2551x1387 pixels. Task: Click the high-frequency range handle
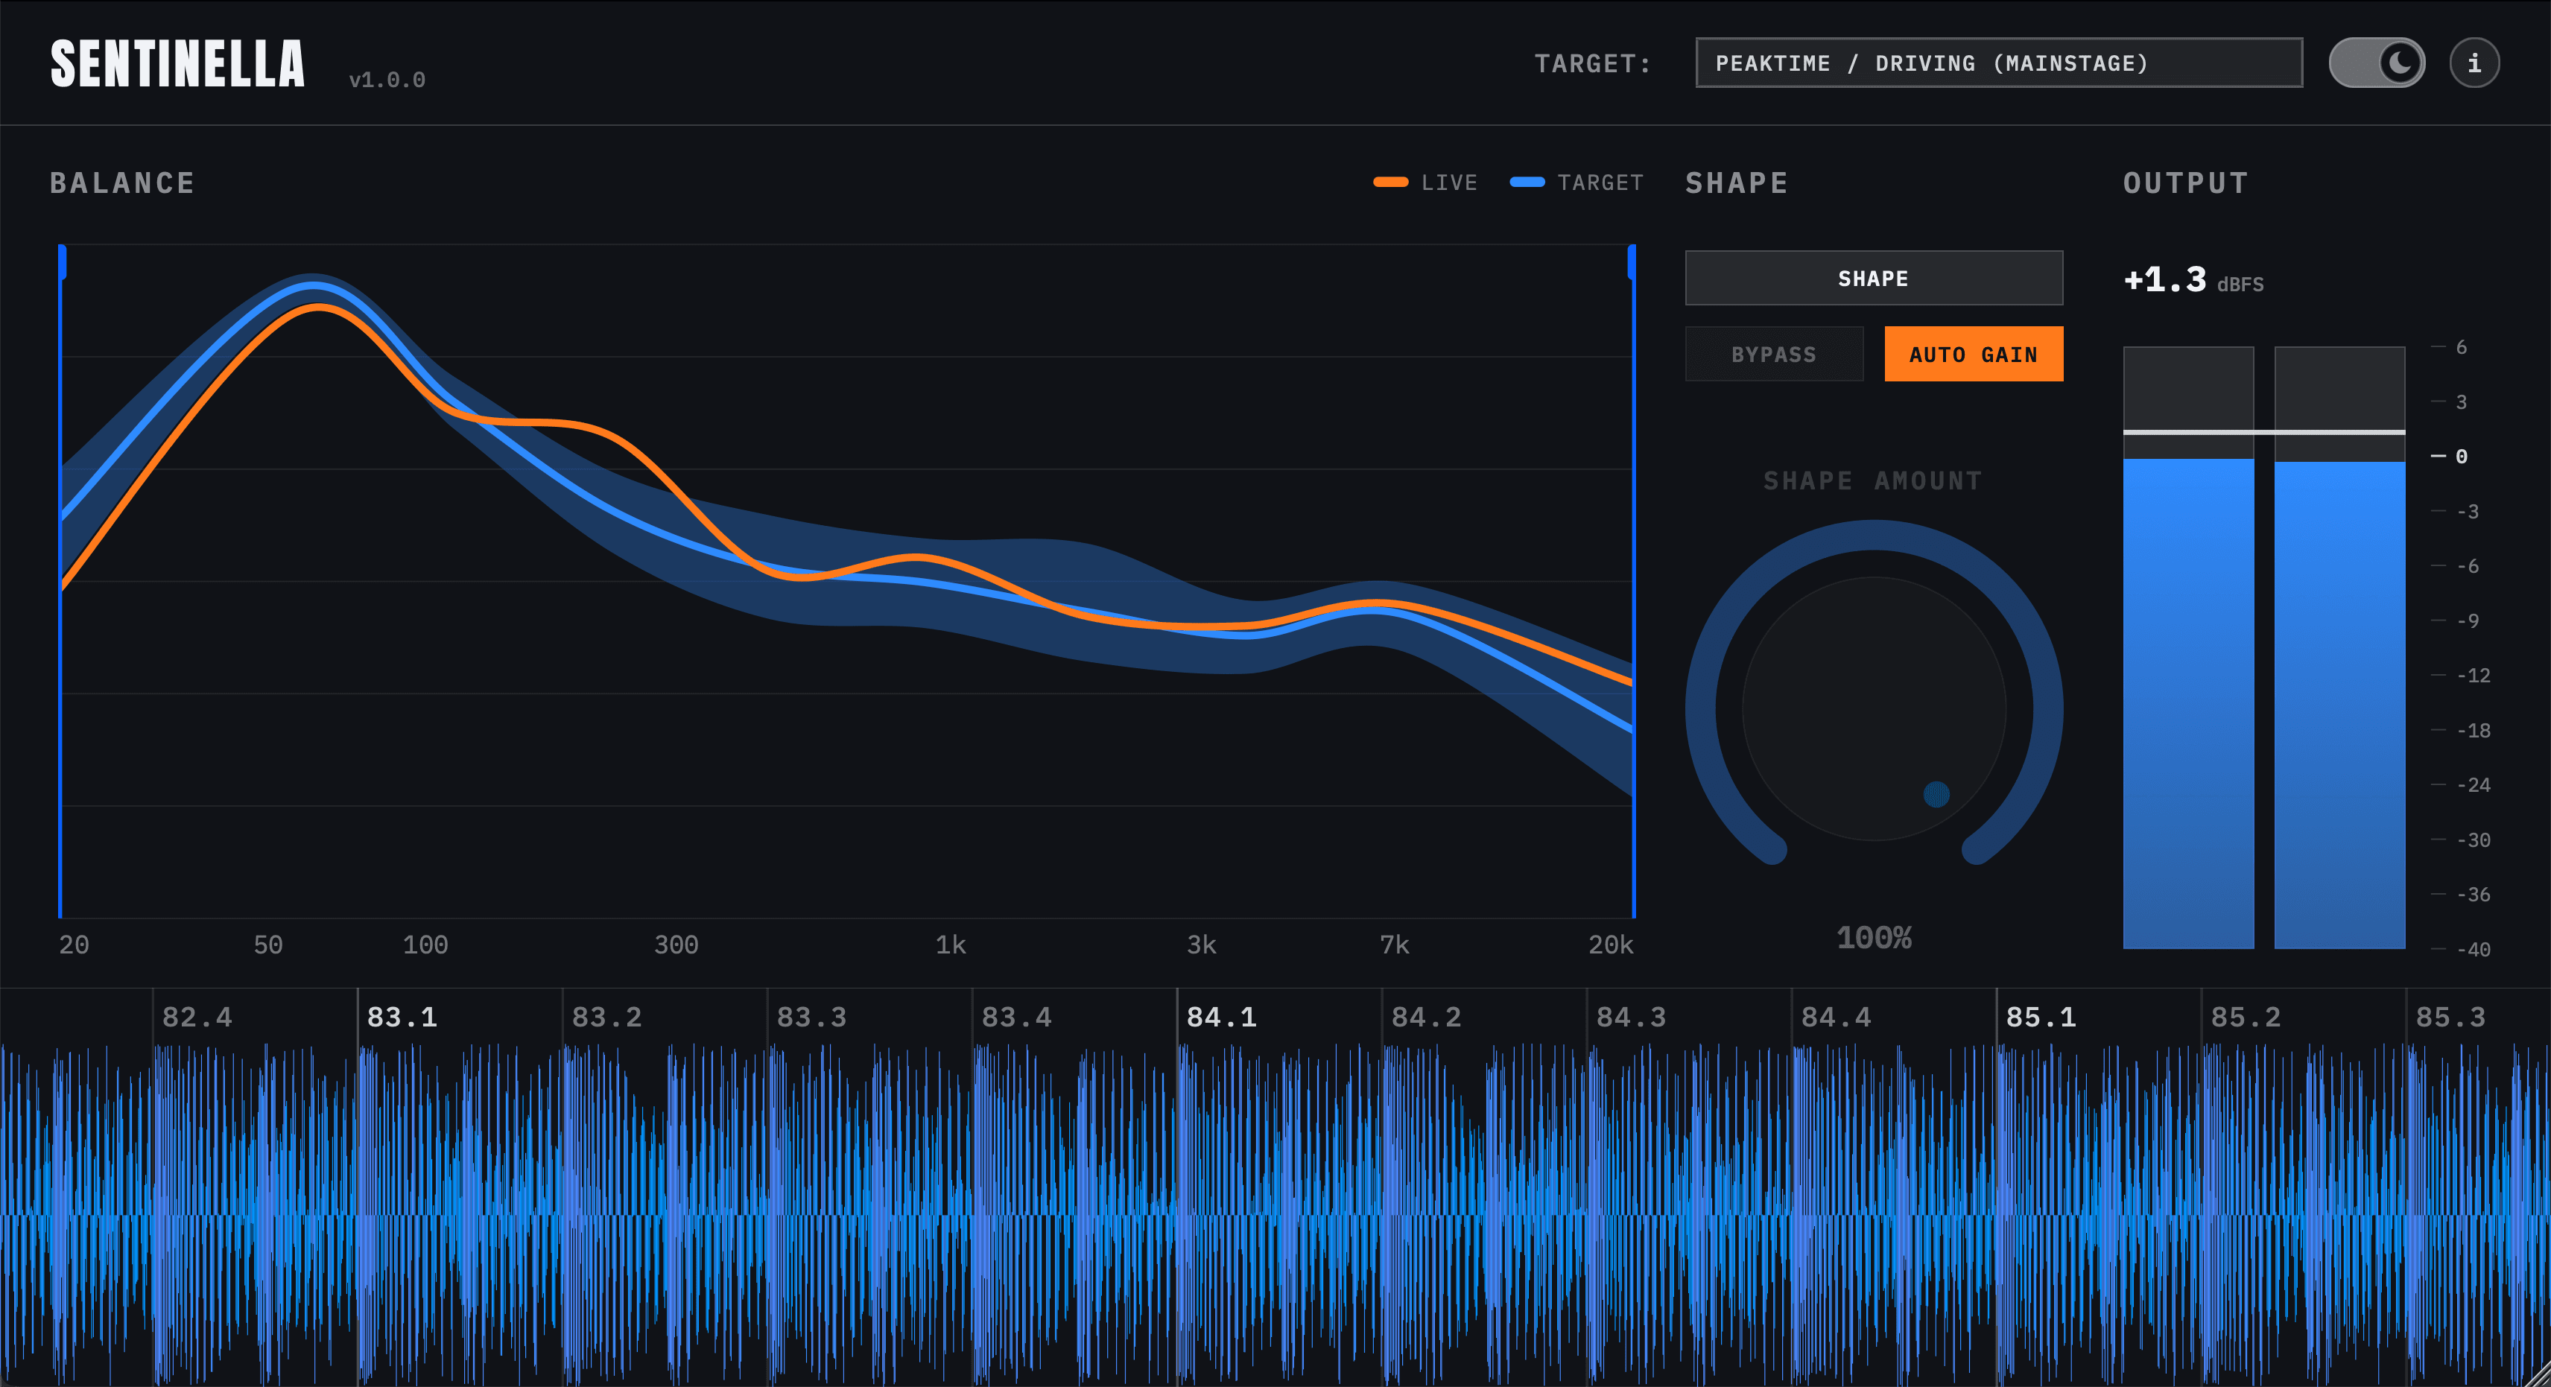tap(1632, 264)
